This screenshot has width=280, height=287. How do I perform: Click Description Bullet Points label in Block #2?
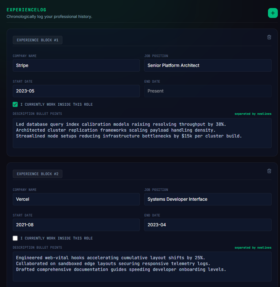[x=37, y=248]
